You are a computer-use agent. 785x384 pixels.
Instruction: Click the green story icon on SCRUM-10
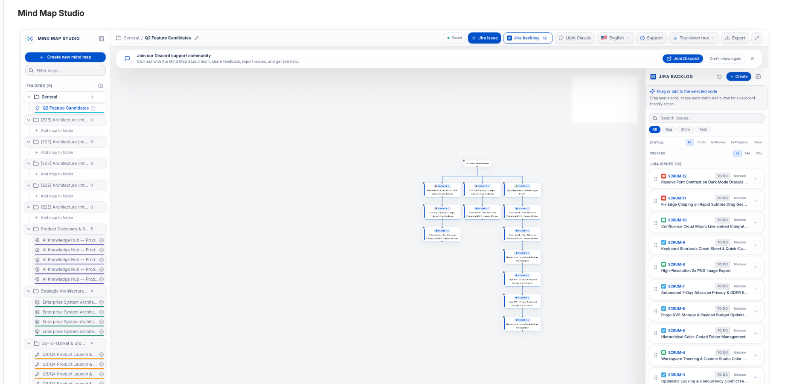[664, 220]
